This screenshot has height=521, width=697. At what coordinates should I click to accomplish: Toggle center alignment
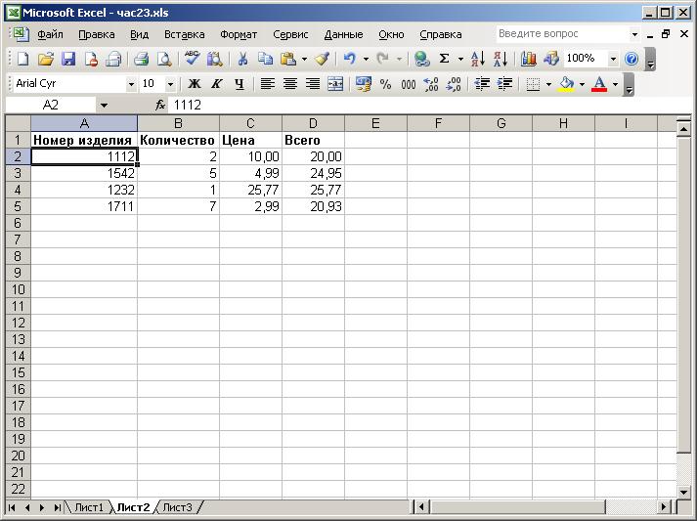pyautogui.click(x=289, y=83)
